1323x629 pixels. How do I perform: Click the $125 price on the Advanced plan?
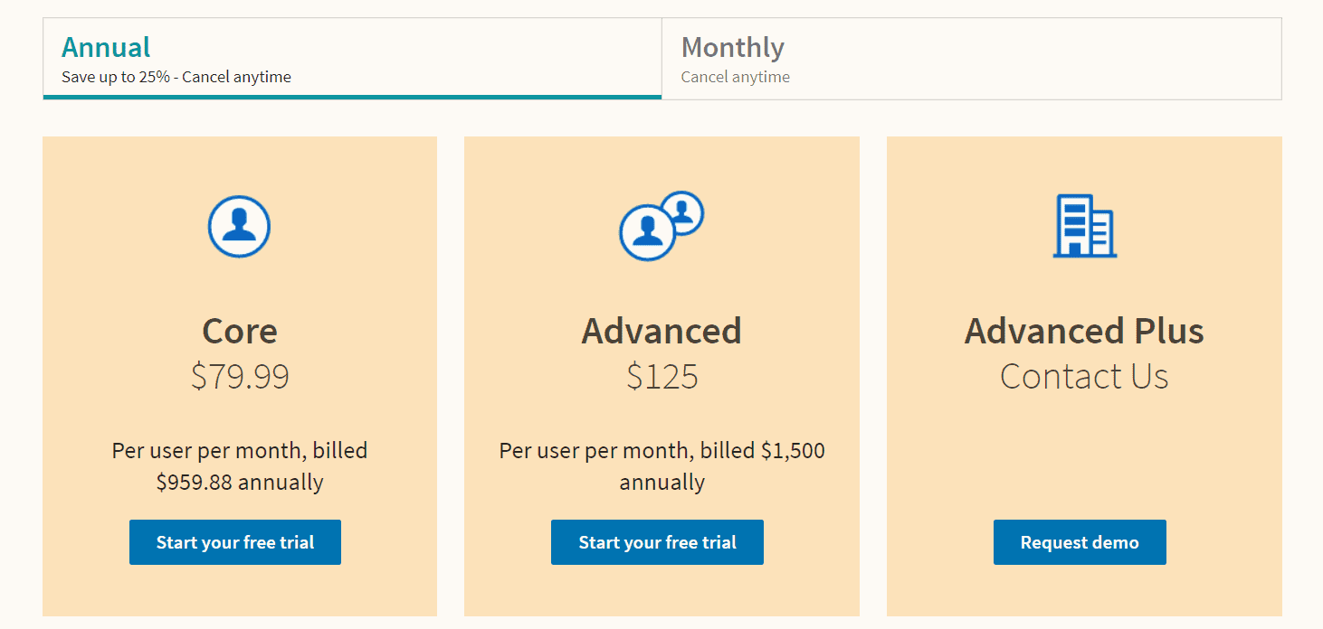[x=661, y=377]
